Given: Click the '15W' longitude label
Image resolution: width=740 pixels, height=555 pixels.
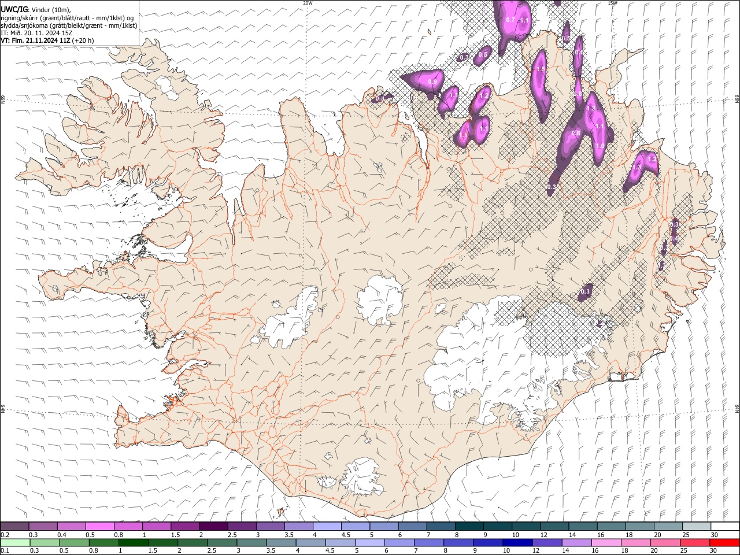Looking at the screenshot, I should pyautogui.click(x=612, y=3).
